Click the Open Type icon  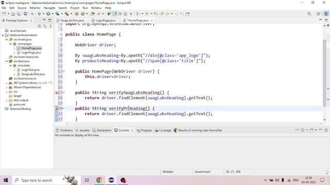[93, 14]
